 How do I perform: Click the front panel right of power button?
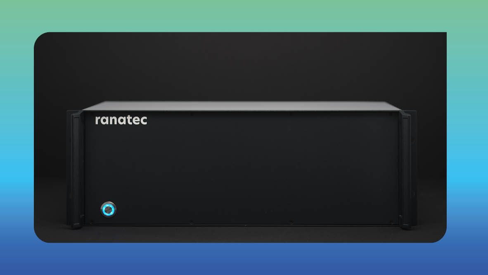[249, 210]
